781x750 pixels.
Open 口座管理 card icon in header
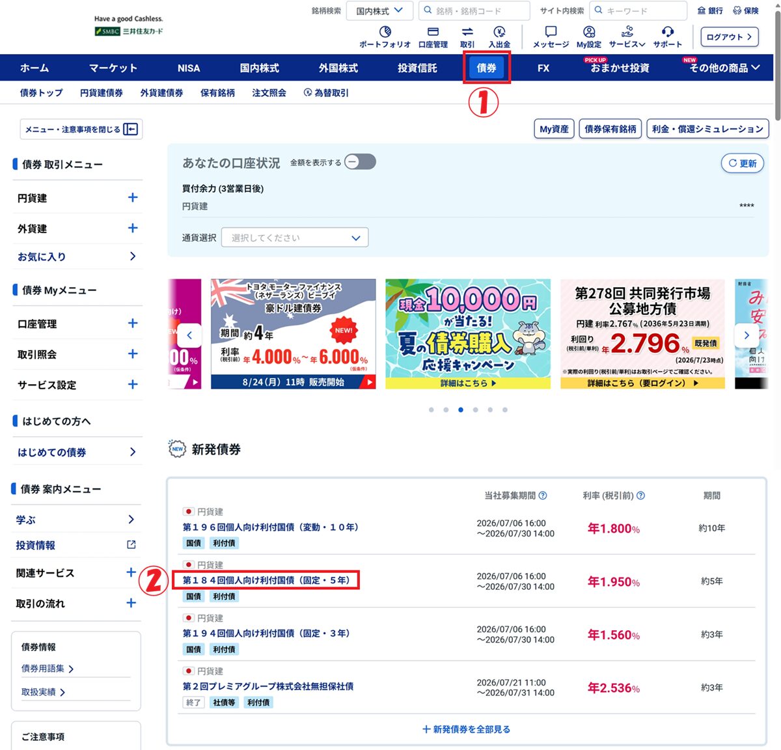point(433,31)
